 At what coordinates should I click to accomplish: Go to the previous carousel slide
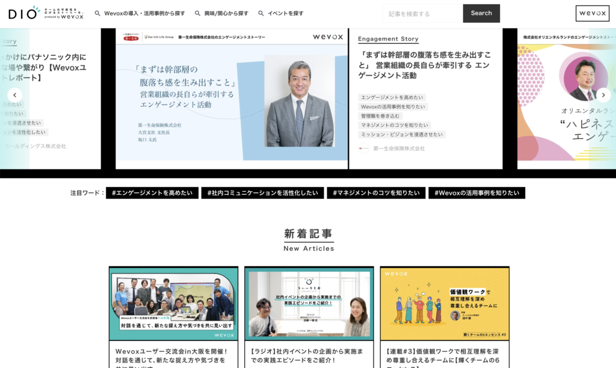[x=15, y=95]
